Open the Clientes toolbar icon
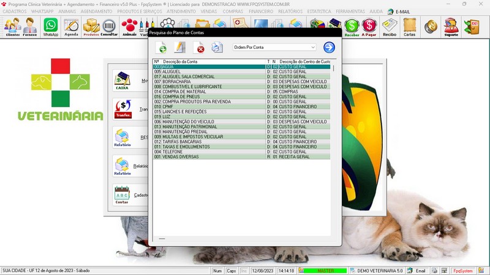This screenshot has width=490, height=275. pos(12,27)
